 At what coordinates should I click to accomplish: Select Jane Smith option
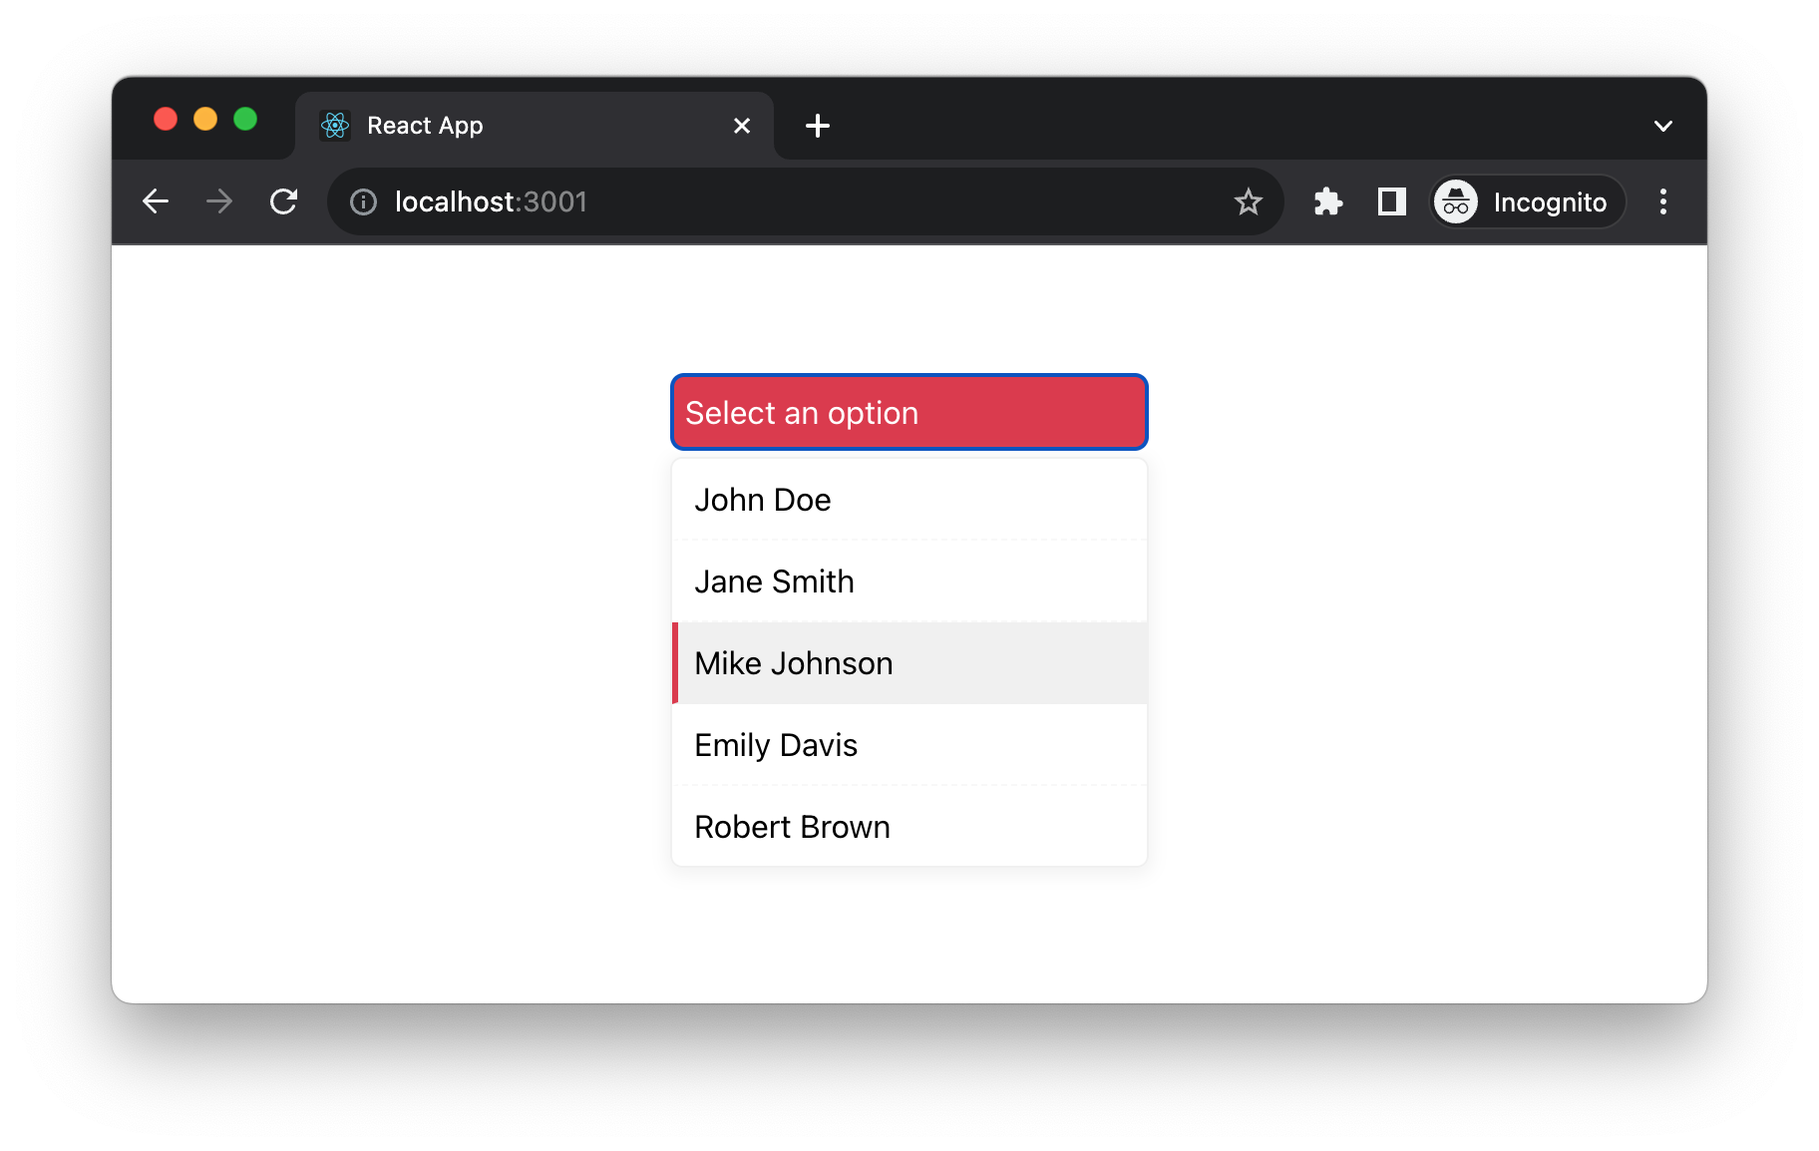pyautogui.click(x=909, y=581)
